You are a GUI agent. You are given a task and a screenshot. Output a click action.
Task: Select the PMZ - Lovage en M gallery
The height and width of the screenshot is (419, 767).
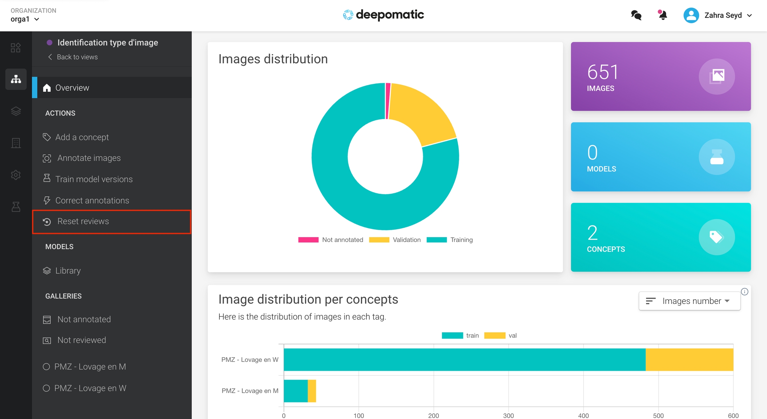click(90, 366)
